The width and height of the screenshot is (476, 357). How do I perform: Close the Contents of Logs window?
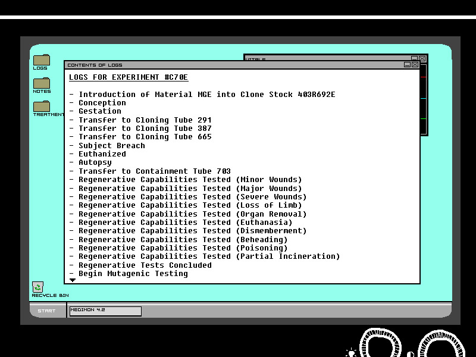pos(415,64)
